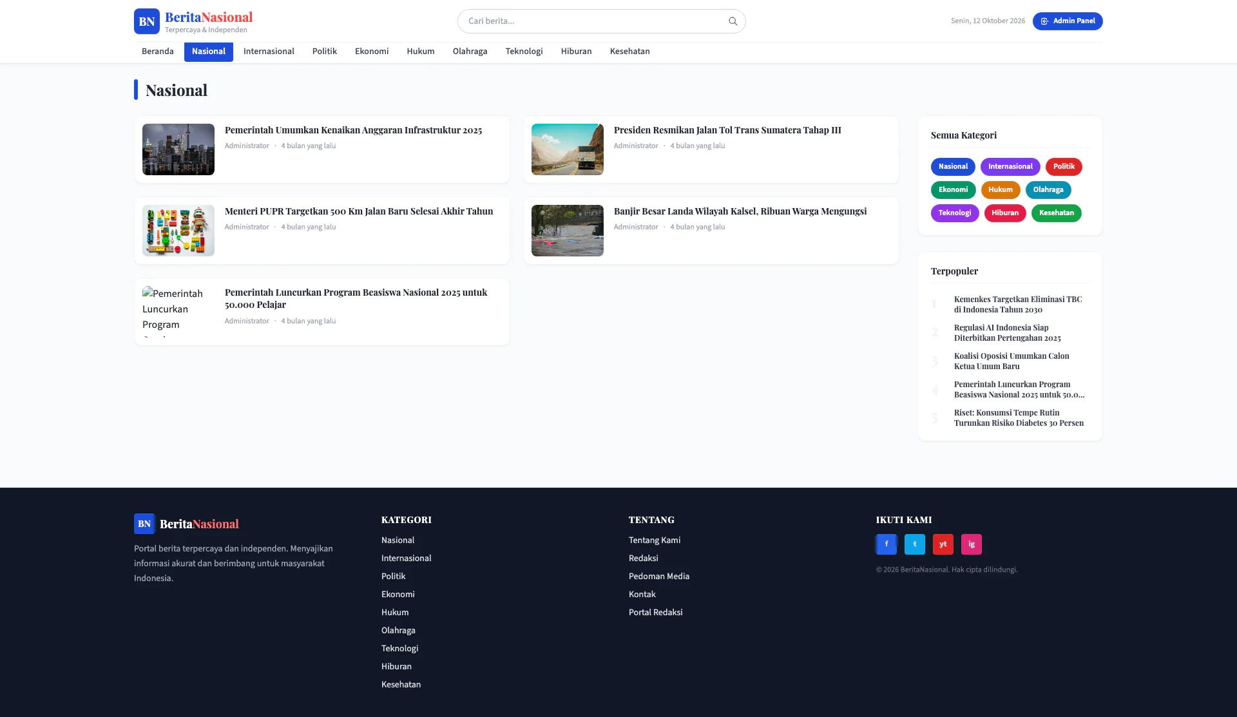Open Kesehatan in the navigation bar
Viewport: 1237px width, 717px height.
[630, 52]
